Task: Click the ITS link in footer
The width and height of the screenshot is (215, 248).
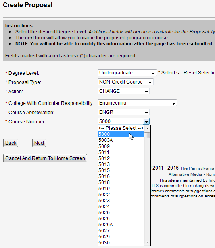Action: coord(155,186)
